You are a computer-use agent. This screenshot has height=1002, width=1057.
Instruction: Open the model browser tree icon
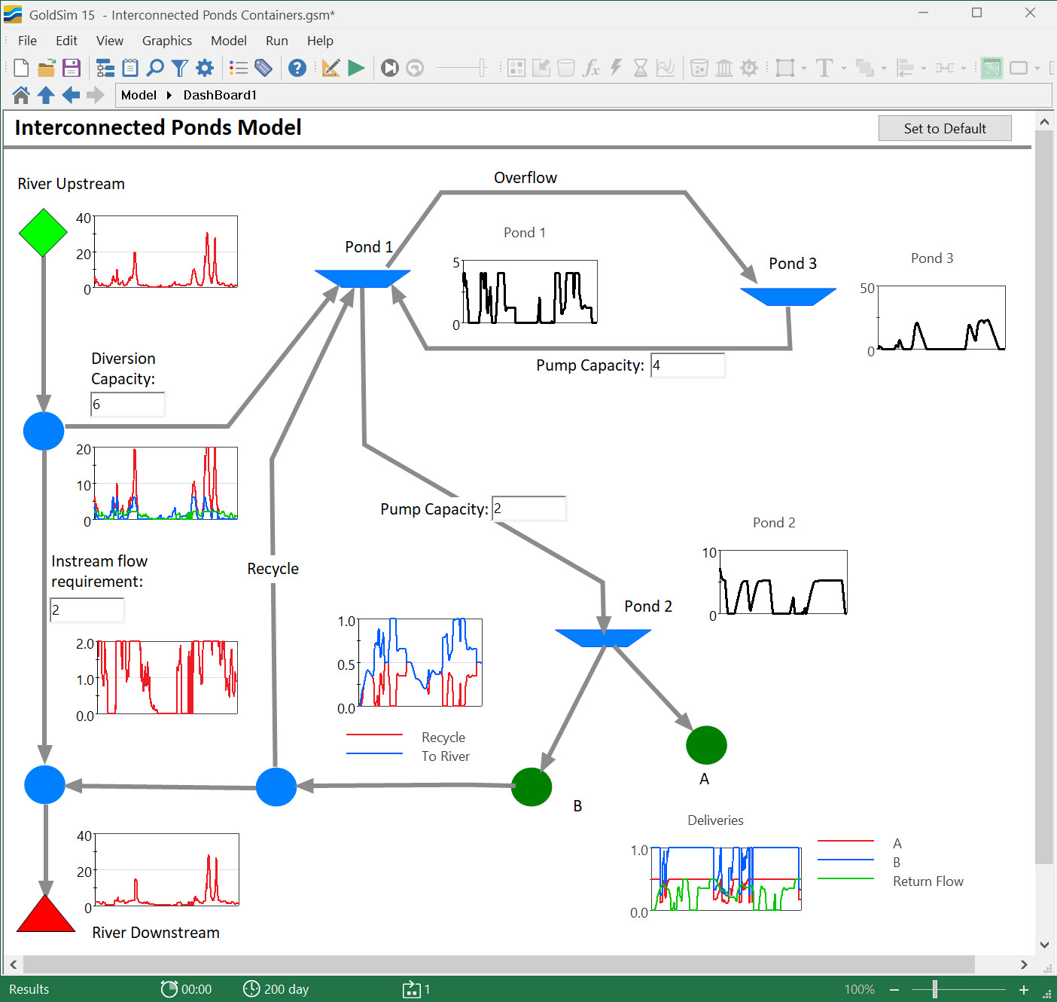[105, 68]
